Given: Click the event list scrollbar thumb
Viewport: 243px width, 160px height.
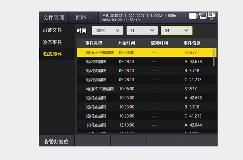Looking at the screenshot, I should (214, 57).
